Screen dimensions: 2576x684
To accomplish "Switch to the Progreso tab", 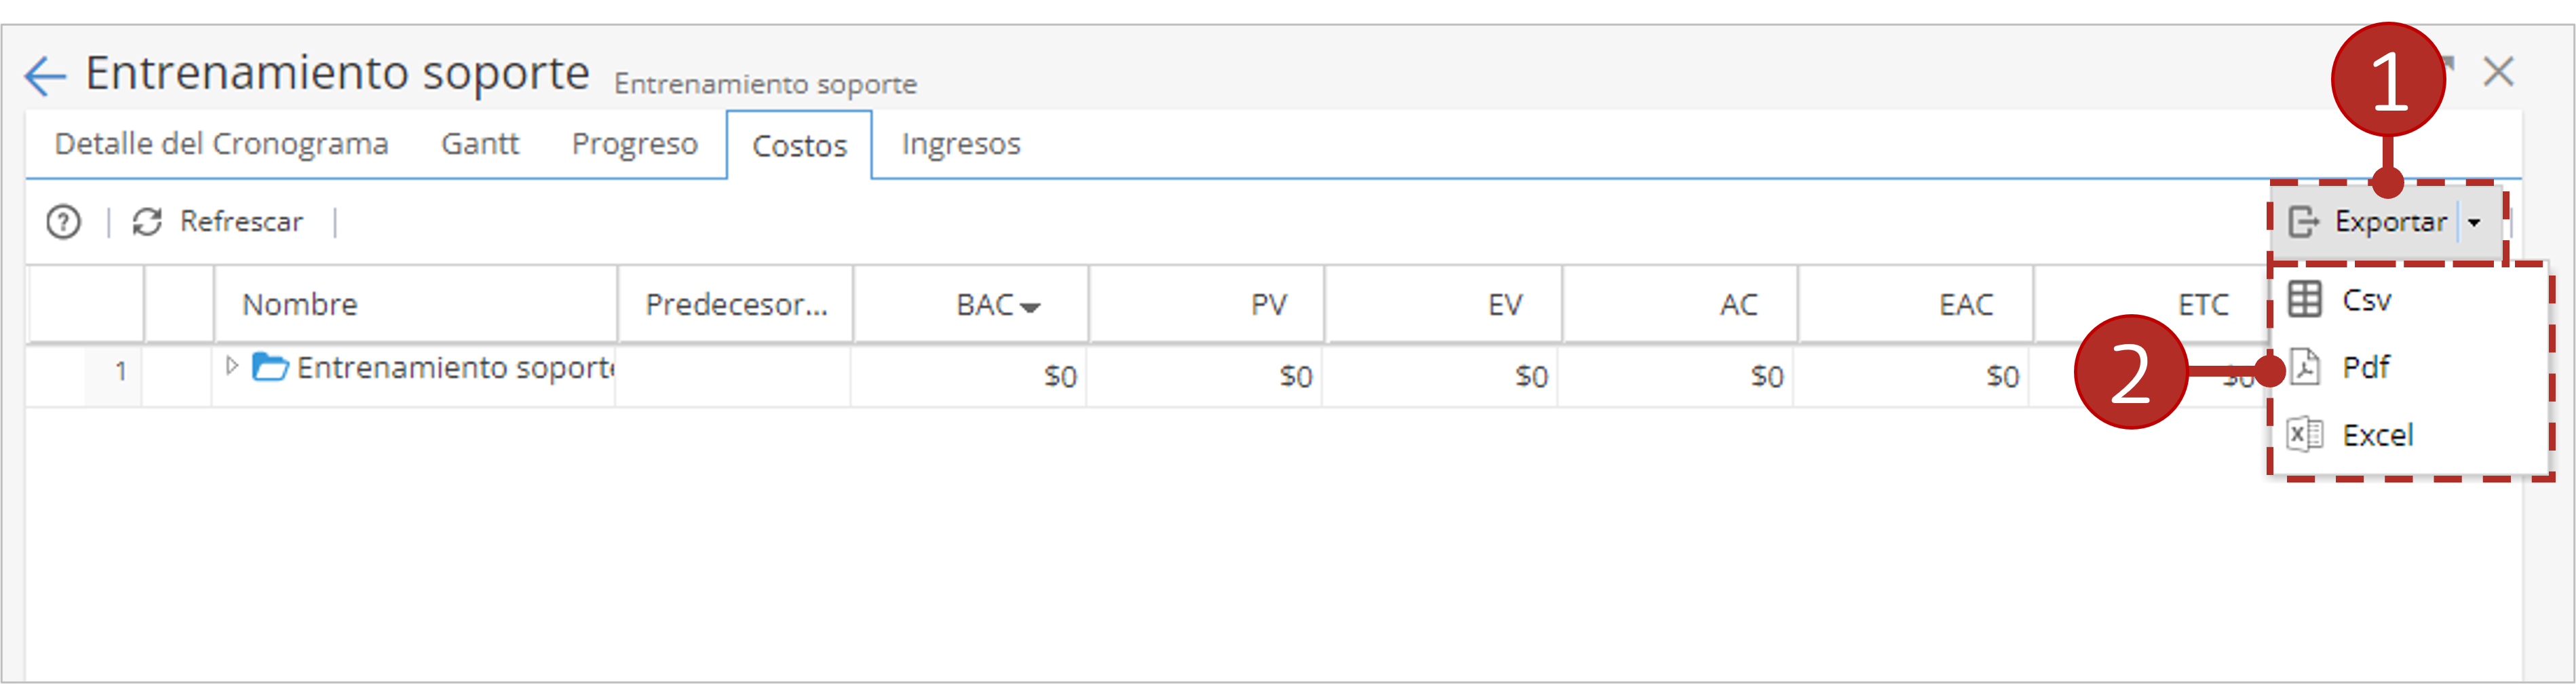I will pos(635,144).
